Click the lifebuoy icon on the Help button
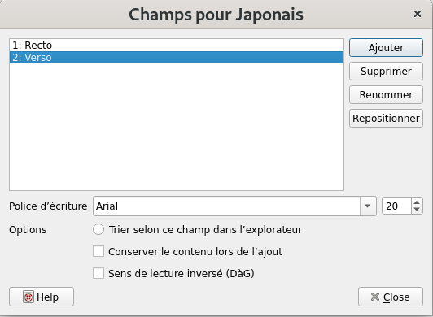The image size is (433, 317). coord(28,297)
